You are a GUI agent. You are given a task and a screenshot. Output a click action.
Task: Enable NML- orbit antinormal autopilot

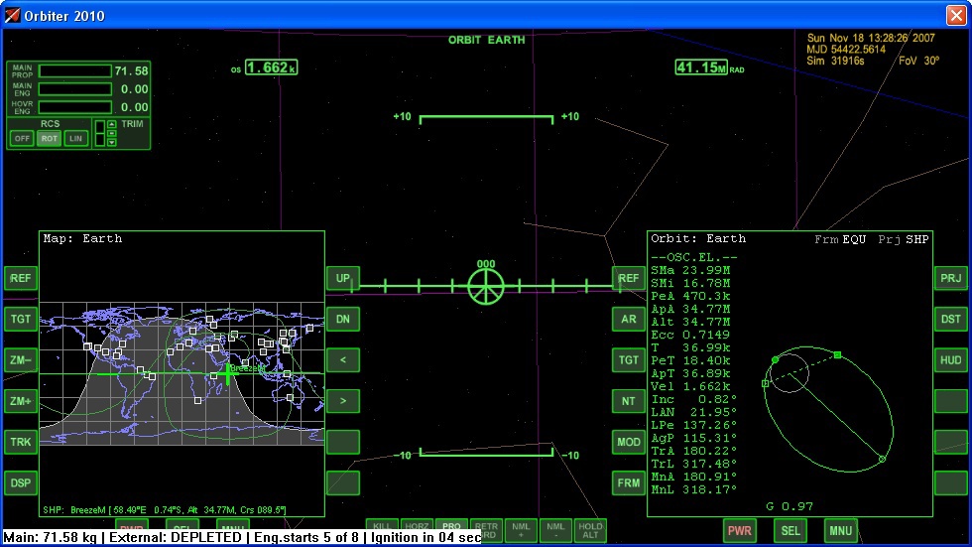[x=555, y=531]
